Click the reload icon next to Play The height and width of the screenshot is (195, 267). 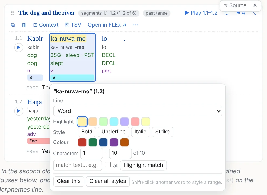click(x=227, y=13)
